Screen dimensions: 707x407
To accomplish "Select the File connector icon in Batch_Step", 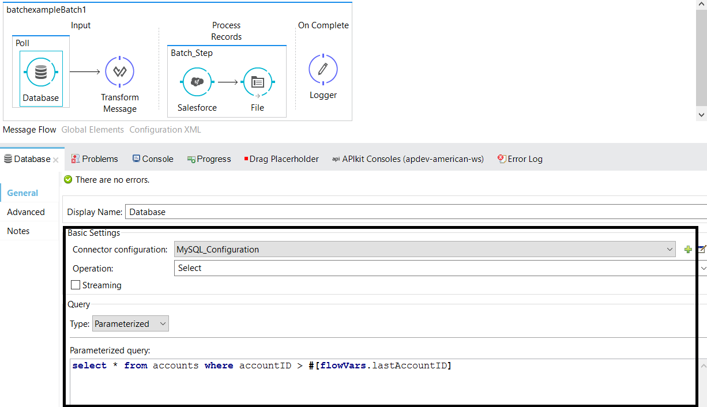I will pyautogui.click(x=257, y=82).
